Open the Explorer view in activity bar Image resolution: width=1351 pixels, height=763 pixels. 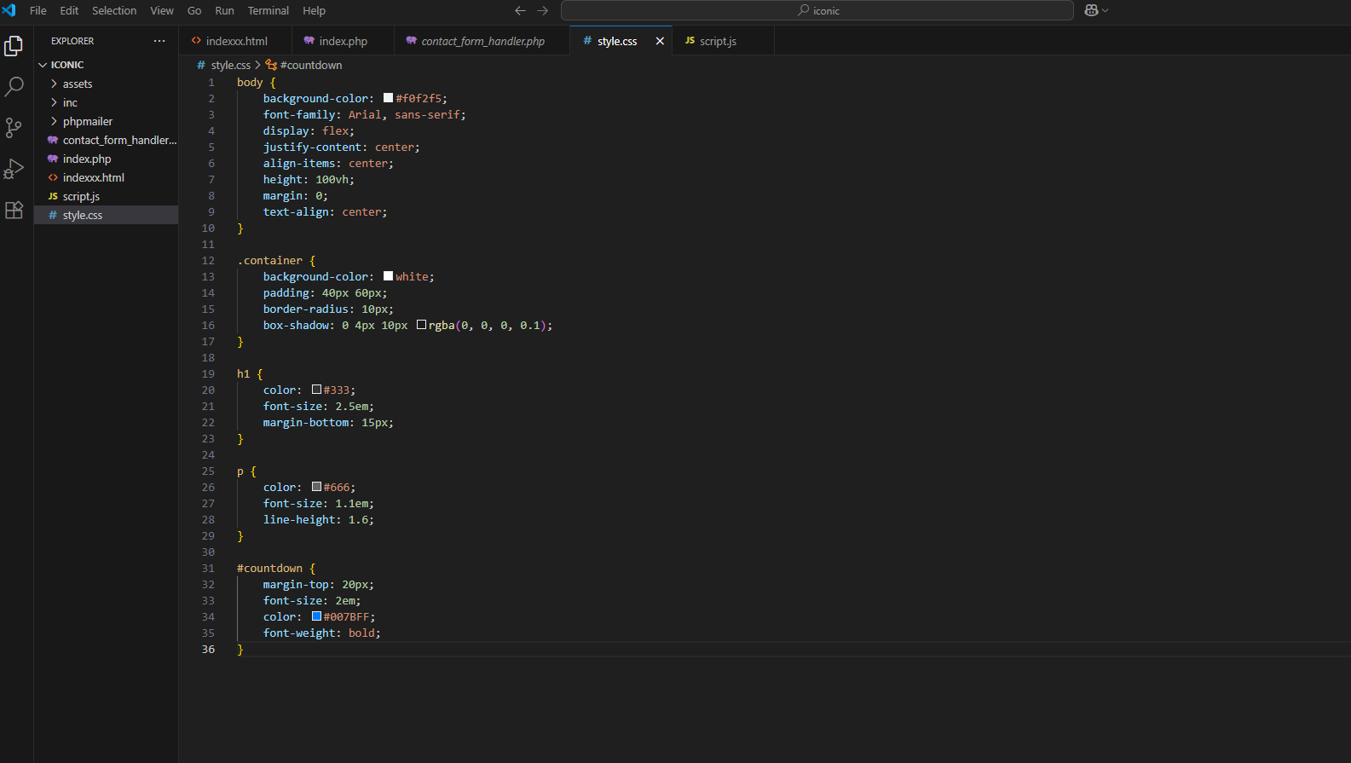coord(14,46)
